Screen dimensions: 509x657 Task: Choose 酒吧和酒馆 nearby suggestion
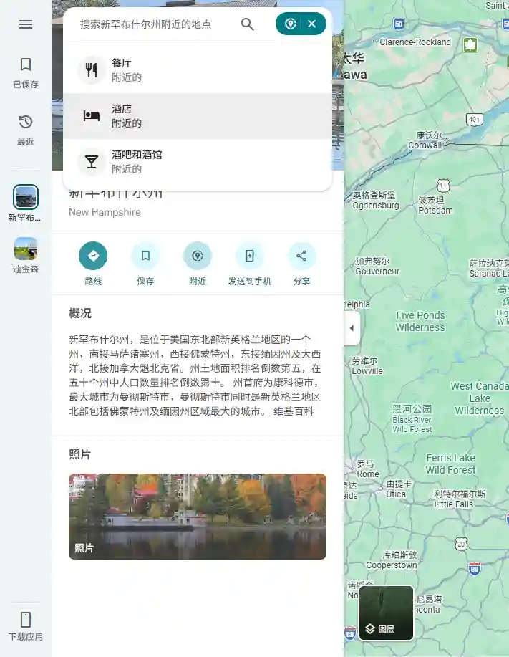(x=197, y=162)
